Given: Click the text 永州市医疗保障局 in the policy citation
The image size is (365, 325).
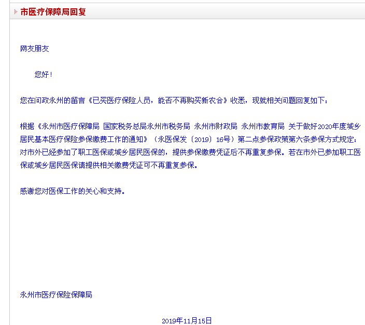Looking at the screenshot, I should (71, 126).
